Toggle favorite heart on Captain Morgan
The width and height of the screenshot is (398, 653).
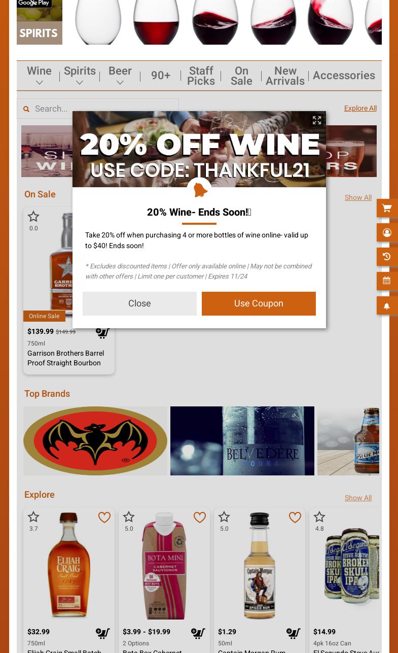click(295, 517)
